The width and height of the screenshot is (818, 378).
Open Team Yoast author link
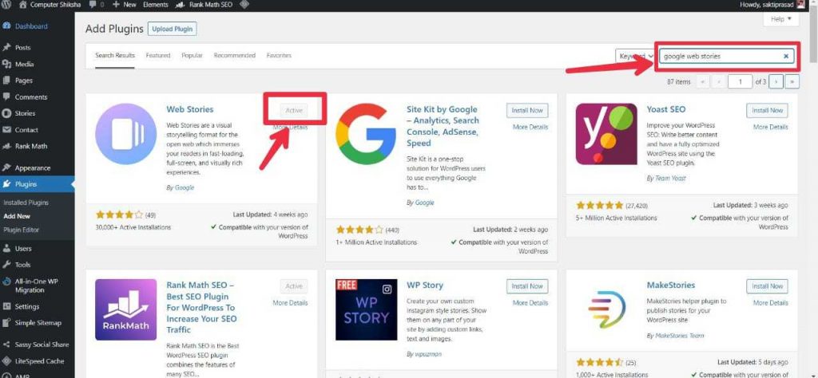pyautogui.click(x=669, y=178)
